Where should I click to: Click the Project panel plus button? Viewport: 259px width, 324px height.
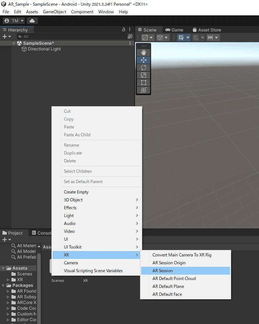click(4, 240)
